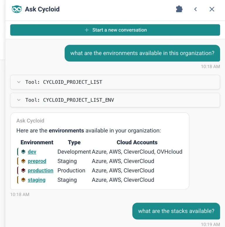Click the Production type cell

71,170
